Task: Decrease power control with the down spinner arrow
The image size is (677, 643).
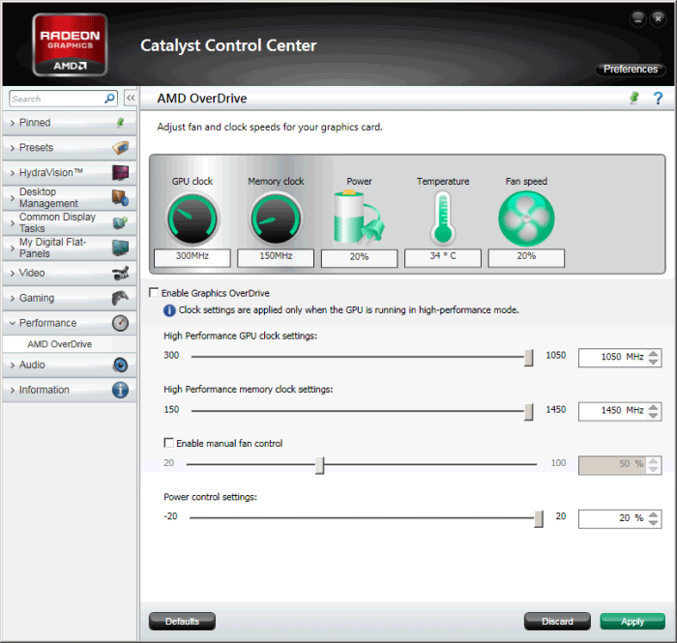Action: click(x=654, y=523)
